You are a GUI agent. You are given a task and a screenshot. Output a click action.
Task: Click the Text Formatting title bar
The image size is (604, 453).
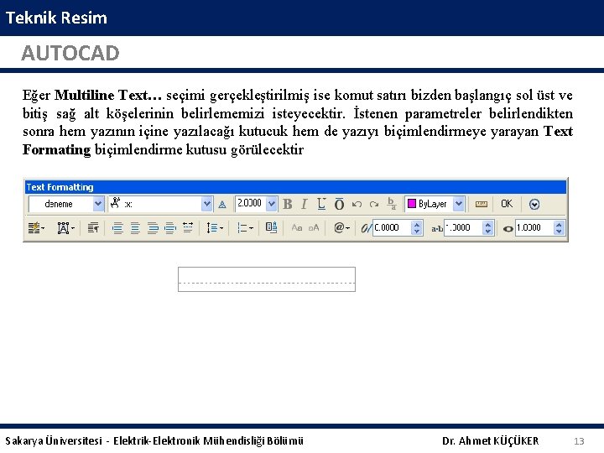click(296, 187)
